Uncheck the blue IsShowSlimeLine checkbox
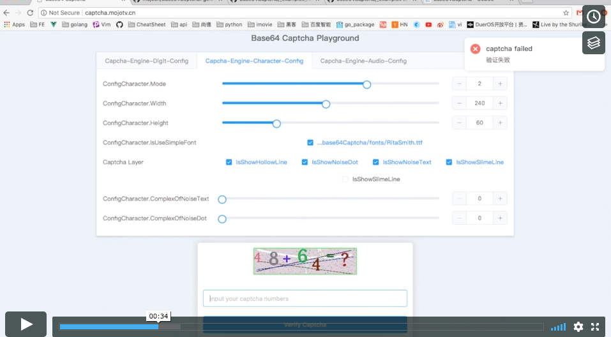 pyautogui.click(x=449, y=162)
